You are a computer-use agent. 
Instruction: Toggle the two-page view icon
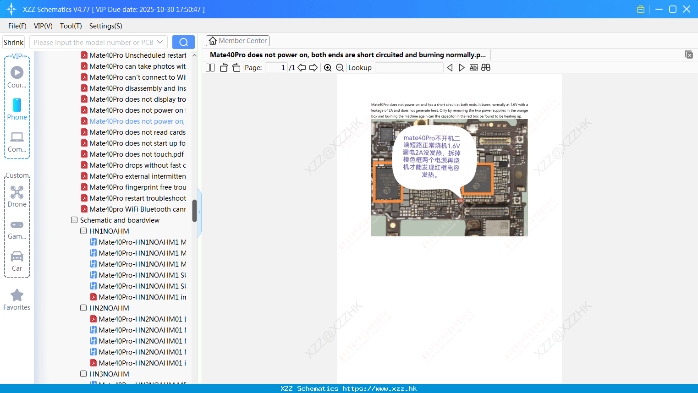(210, 67)
